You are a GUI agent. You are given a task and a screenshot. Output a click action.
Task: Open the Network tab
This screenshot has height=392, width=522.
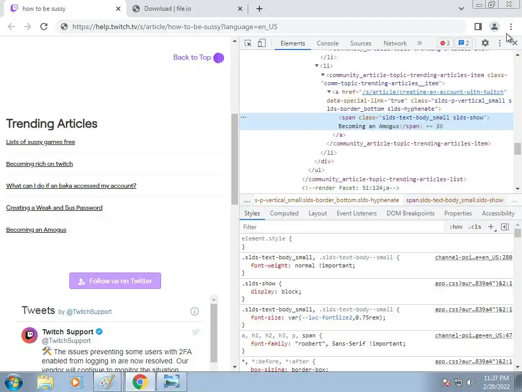tap(395, 43)
